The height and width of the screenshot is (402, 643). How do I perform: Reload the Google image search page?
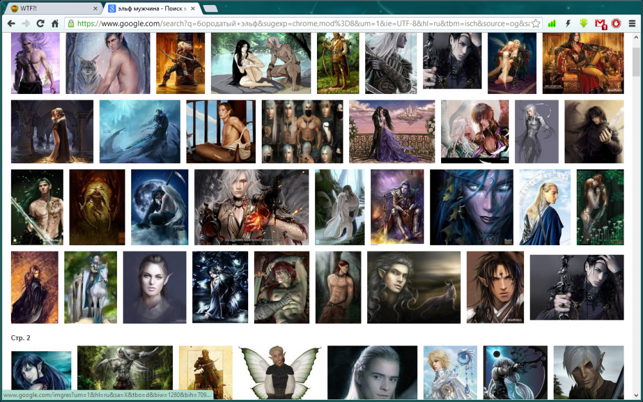pyautogui.click(x=41, y=23)
